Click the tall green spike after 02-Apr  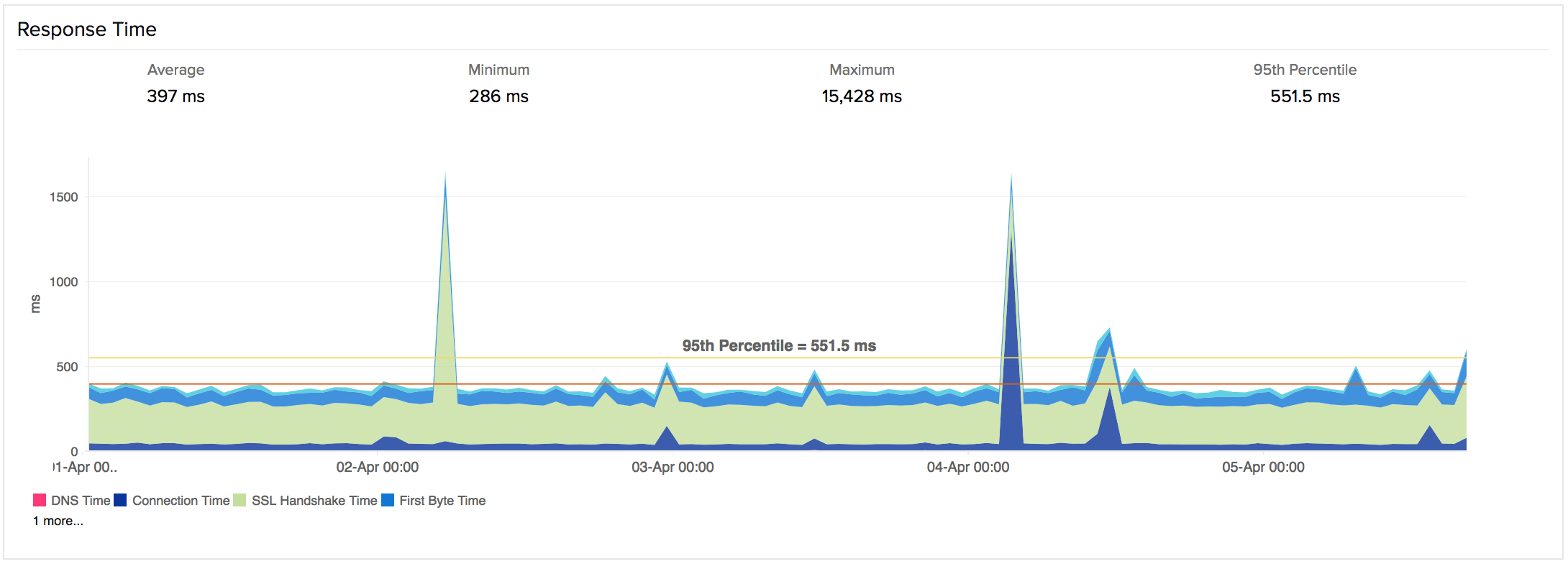point(445,302)
